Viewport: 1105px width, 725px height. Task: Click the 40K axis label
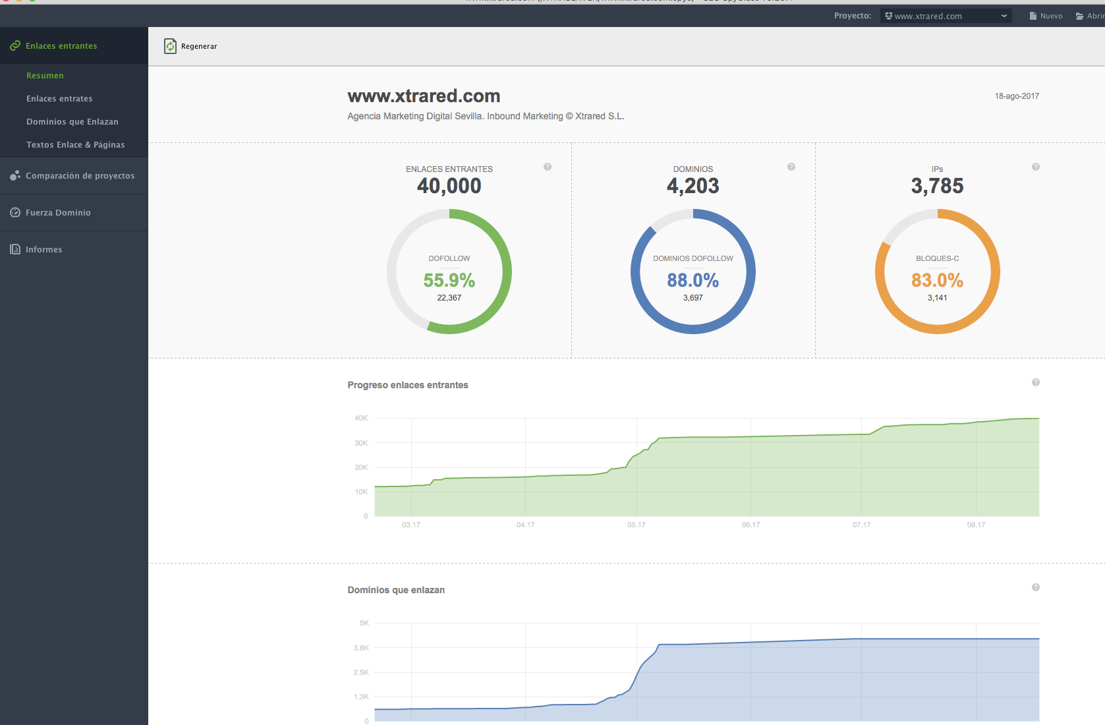(x=361, y=418)
